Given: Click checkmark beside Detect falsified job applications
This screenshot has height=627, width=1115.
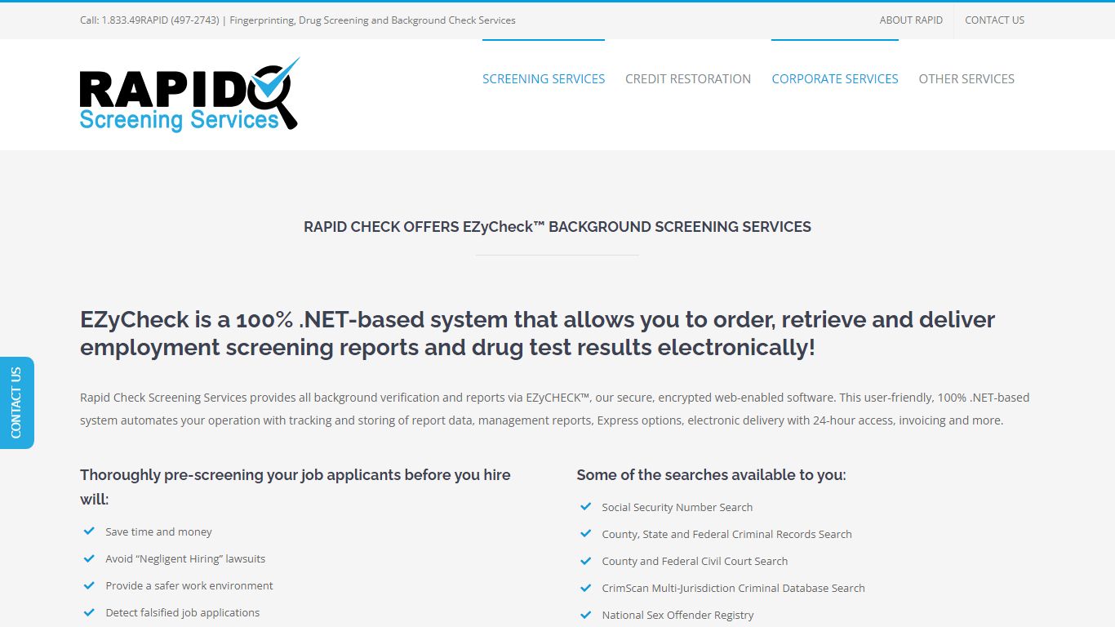Looking at the screenshot, I should click(x=90, y=611).
